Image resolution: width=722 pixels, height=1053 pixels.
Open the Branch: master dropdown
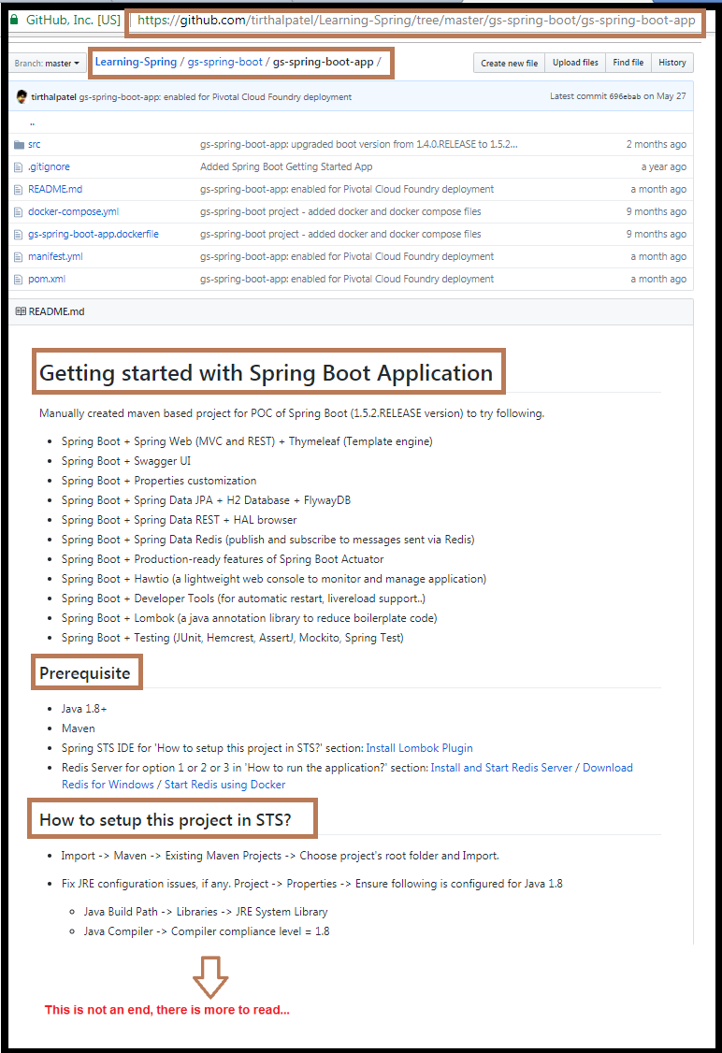pyautogui.click(x=47, y=63)
